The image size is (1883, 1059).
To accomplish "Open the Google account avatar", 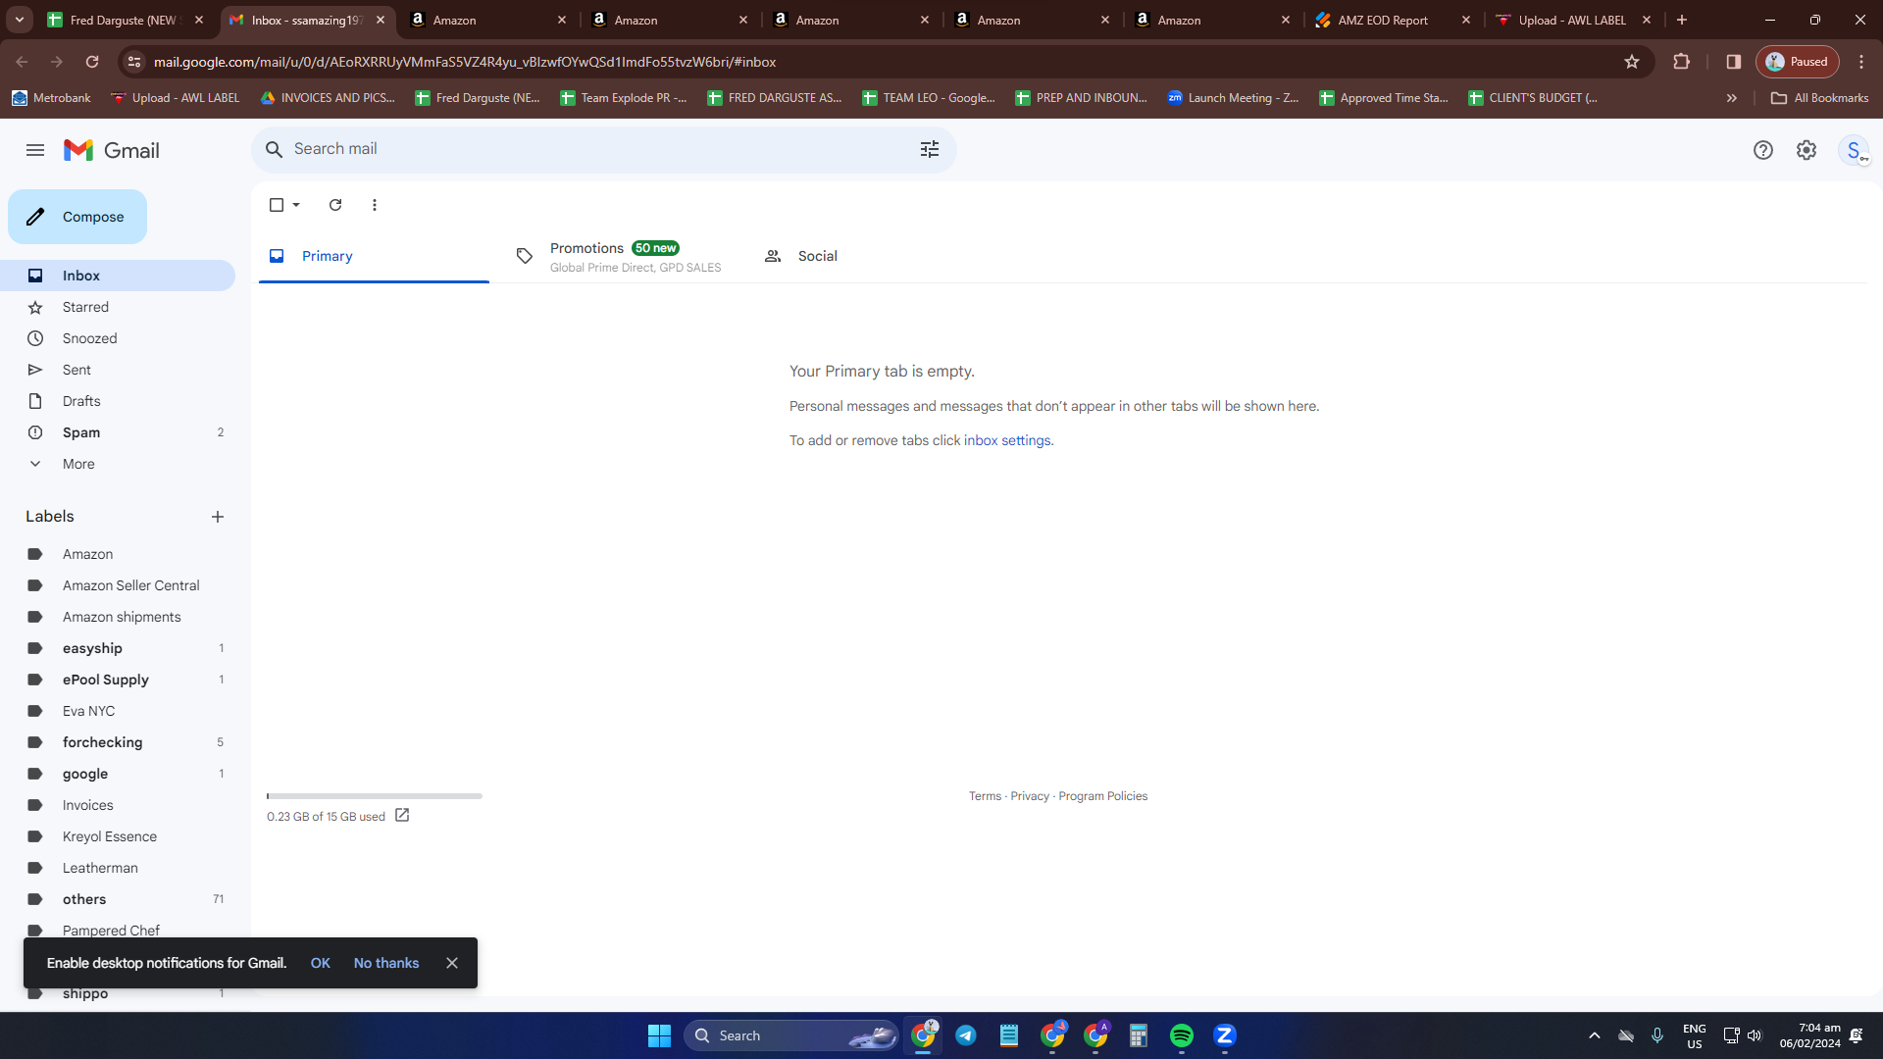I will click(1854, 150).
